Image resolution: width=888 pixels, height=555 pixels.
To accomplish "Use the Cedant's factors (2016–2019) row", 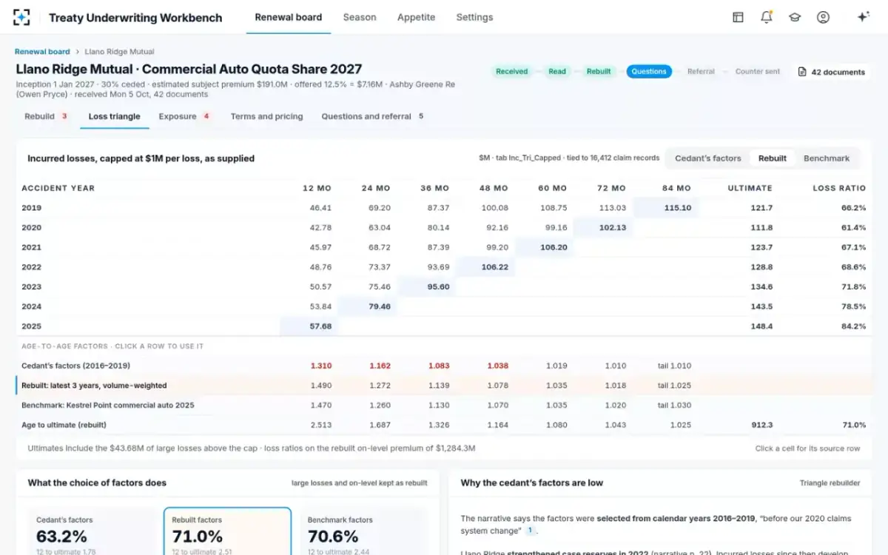I will coord(443,366).
